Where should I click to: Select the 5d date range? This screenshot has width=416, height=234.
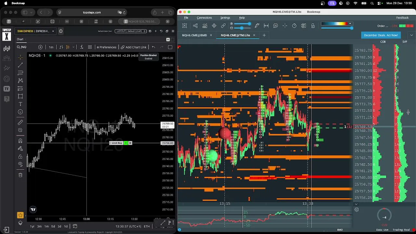coord(53,227)
